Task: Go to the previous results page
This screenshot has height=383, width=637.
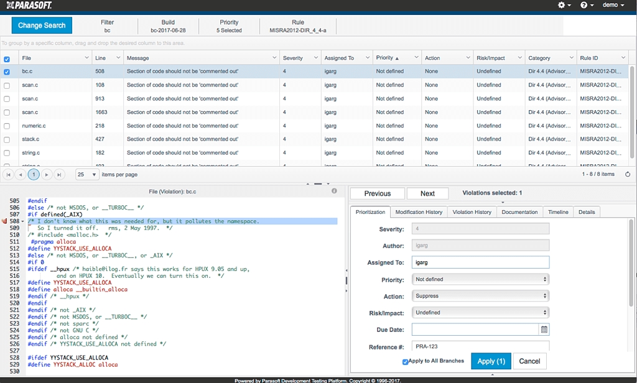Action: point(21,175)
